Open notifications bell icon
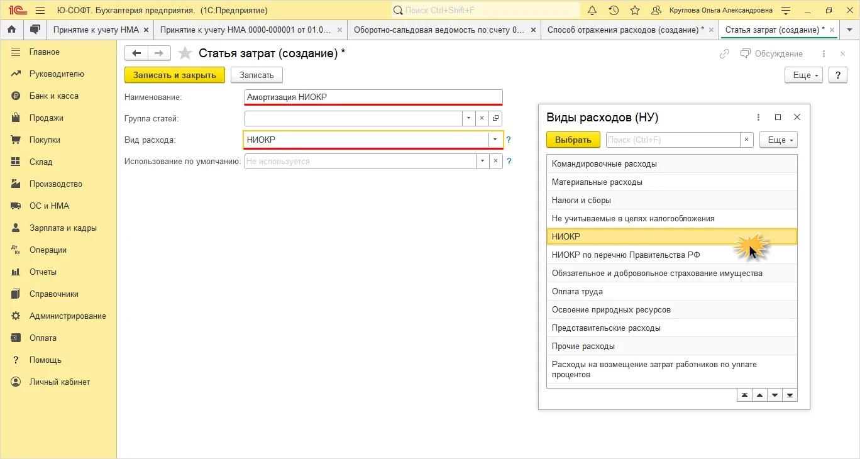This screenshot has width=860, height=459. click(592, 10)
